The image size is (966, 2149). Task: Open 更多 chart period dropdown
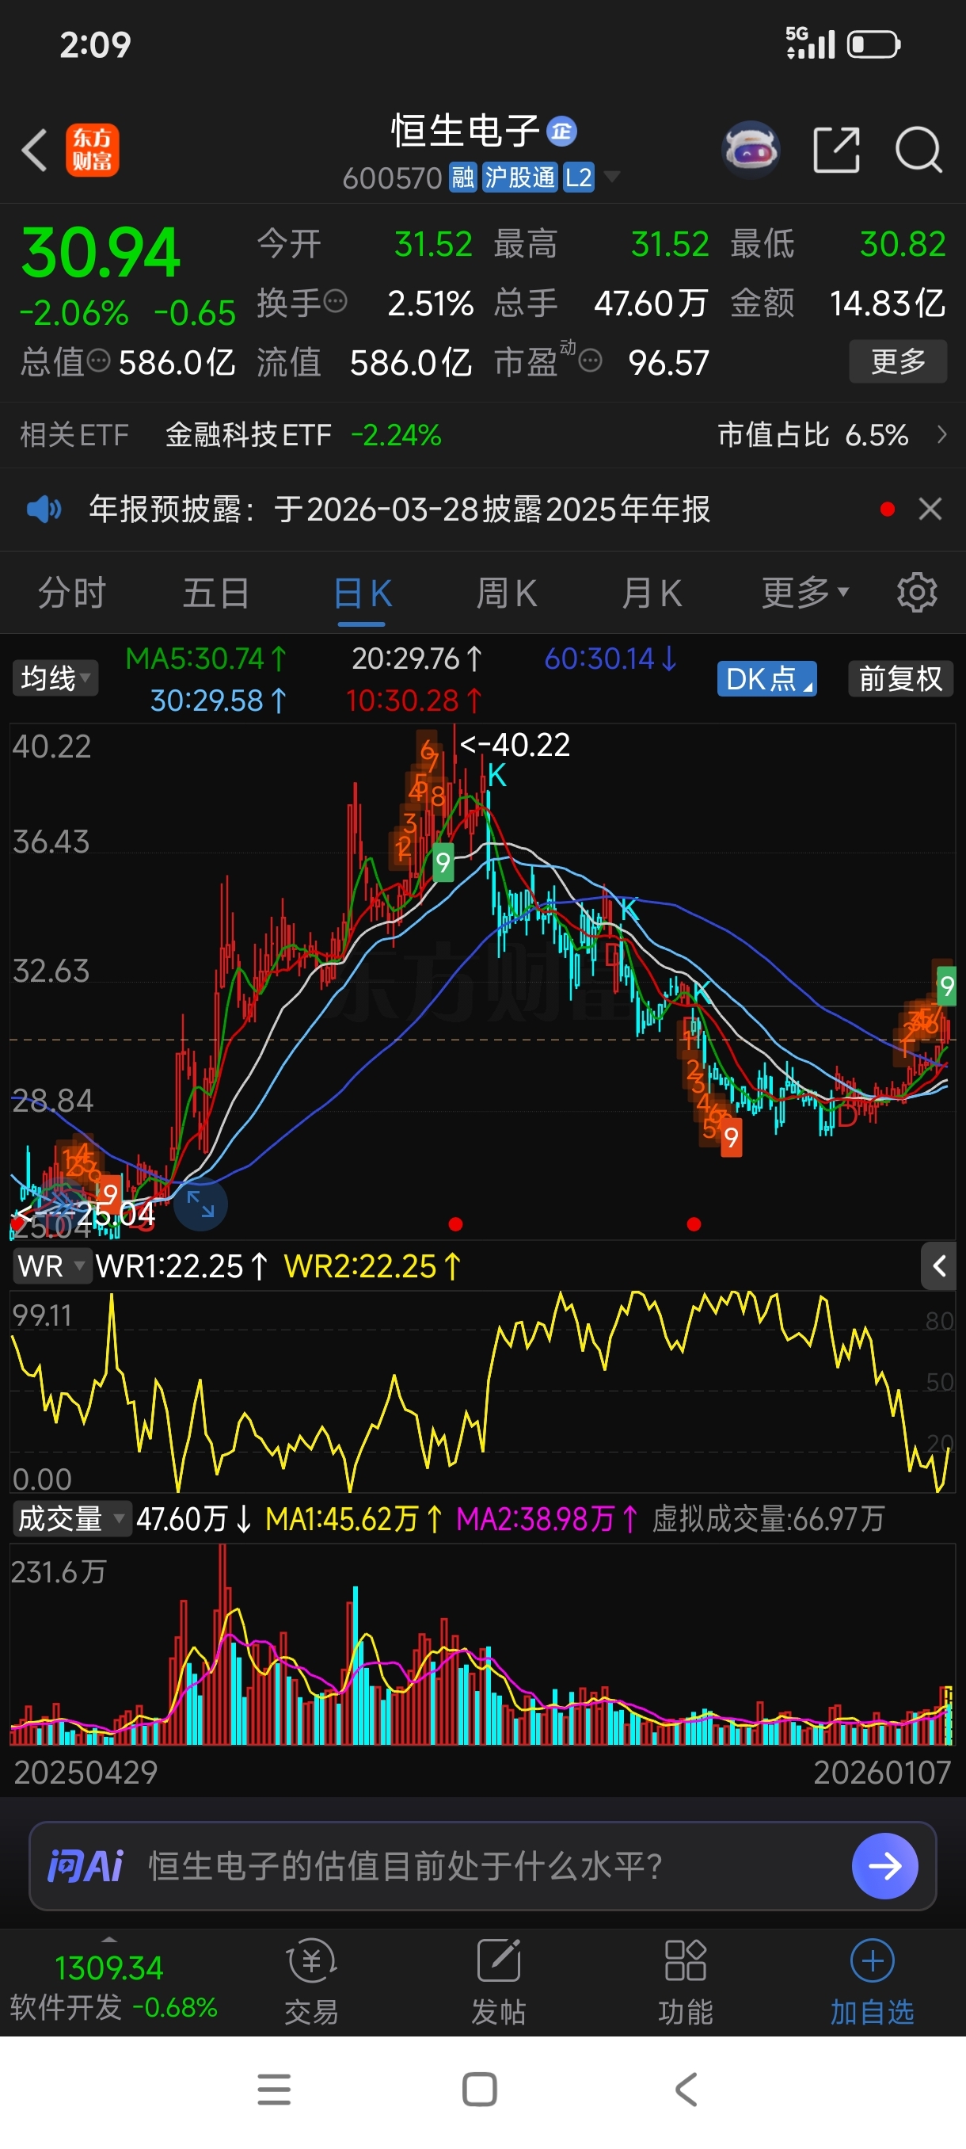[x=804, y=594]
